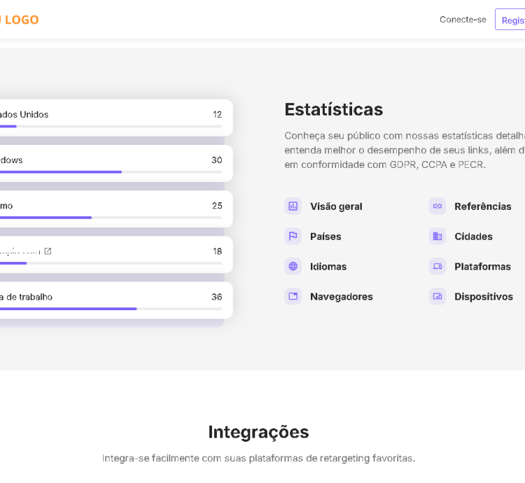Click the Integrações section heading
This screenshot has width=525, height=483.
coord(258,432)
